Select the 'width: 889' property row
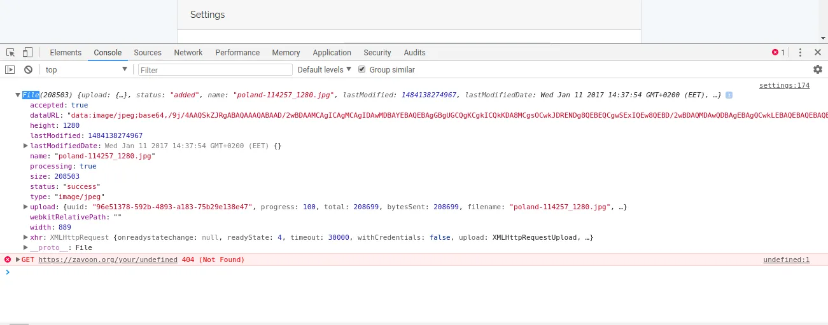The height and width of the screenshot is (325, 828). 51,227
